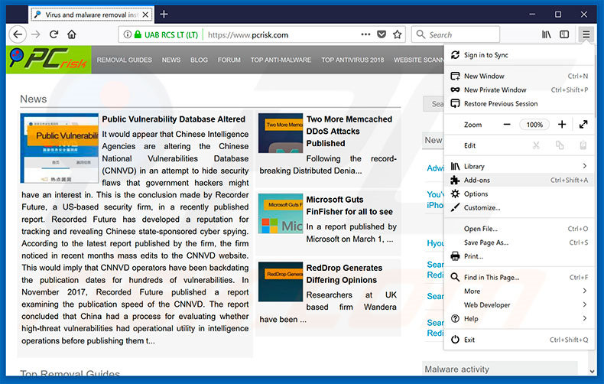Open the Library toolbar icon
The image size is (604, 384).
547,34
